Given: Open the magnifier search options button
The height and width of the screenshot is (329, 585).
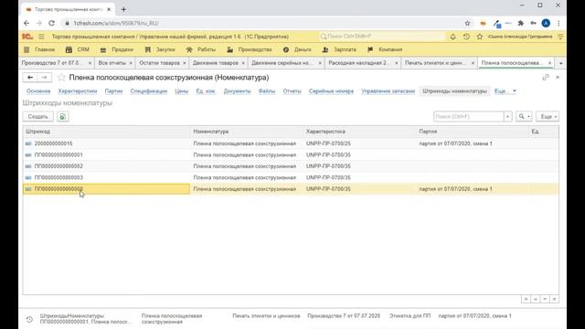Looking at the screenshot, I should click(x=524, y=117).
